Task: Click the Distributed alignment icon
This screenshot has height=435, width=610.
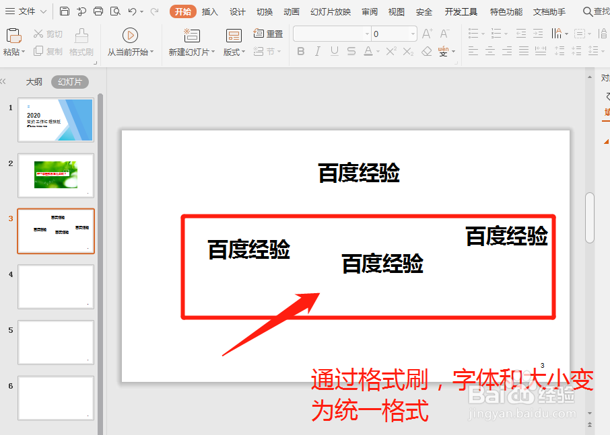Action: coord(541,50)
